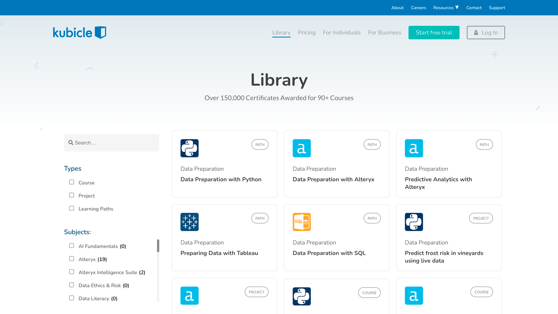The height and width of the screenshot is (314, 558).
Task: Click the magnifier icon in search box
Action: coord(71,143)
